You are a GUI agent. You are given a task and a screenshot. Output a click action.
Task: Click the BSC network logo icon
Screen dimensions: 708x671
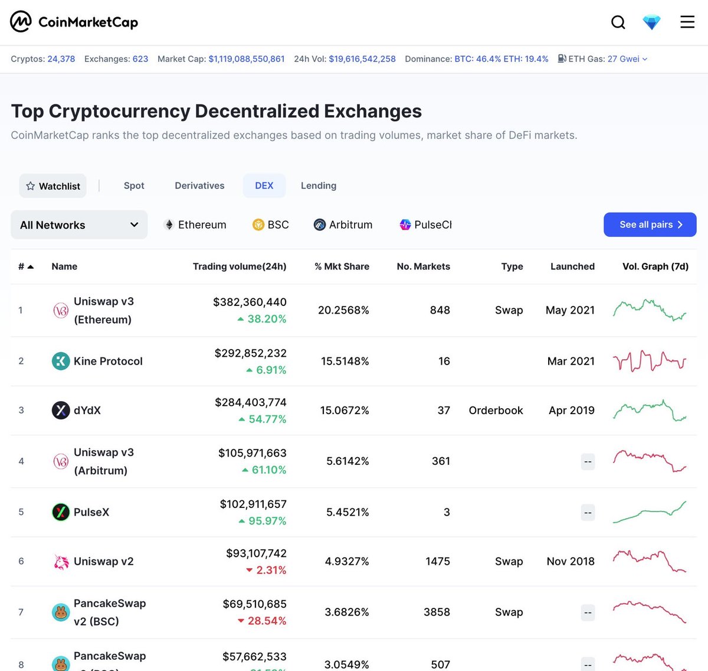pos(258,225)
